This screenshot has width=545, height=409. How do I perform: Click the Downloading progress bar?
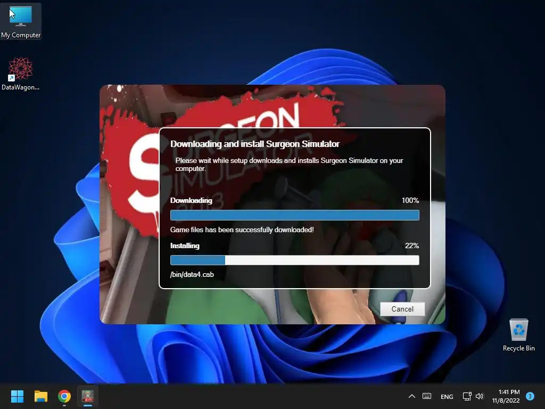pyautogui.click(x=295, y=215)
